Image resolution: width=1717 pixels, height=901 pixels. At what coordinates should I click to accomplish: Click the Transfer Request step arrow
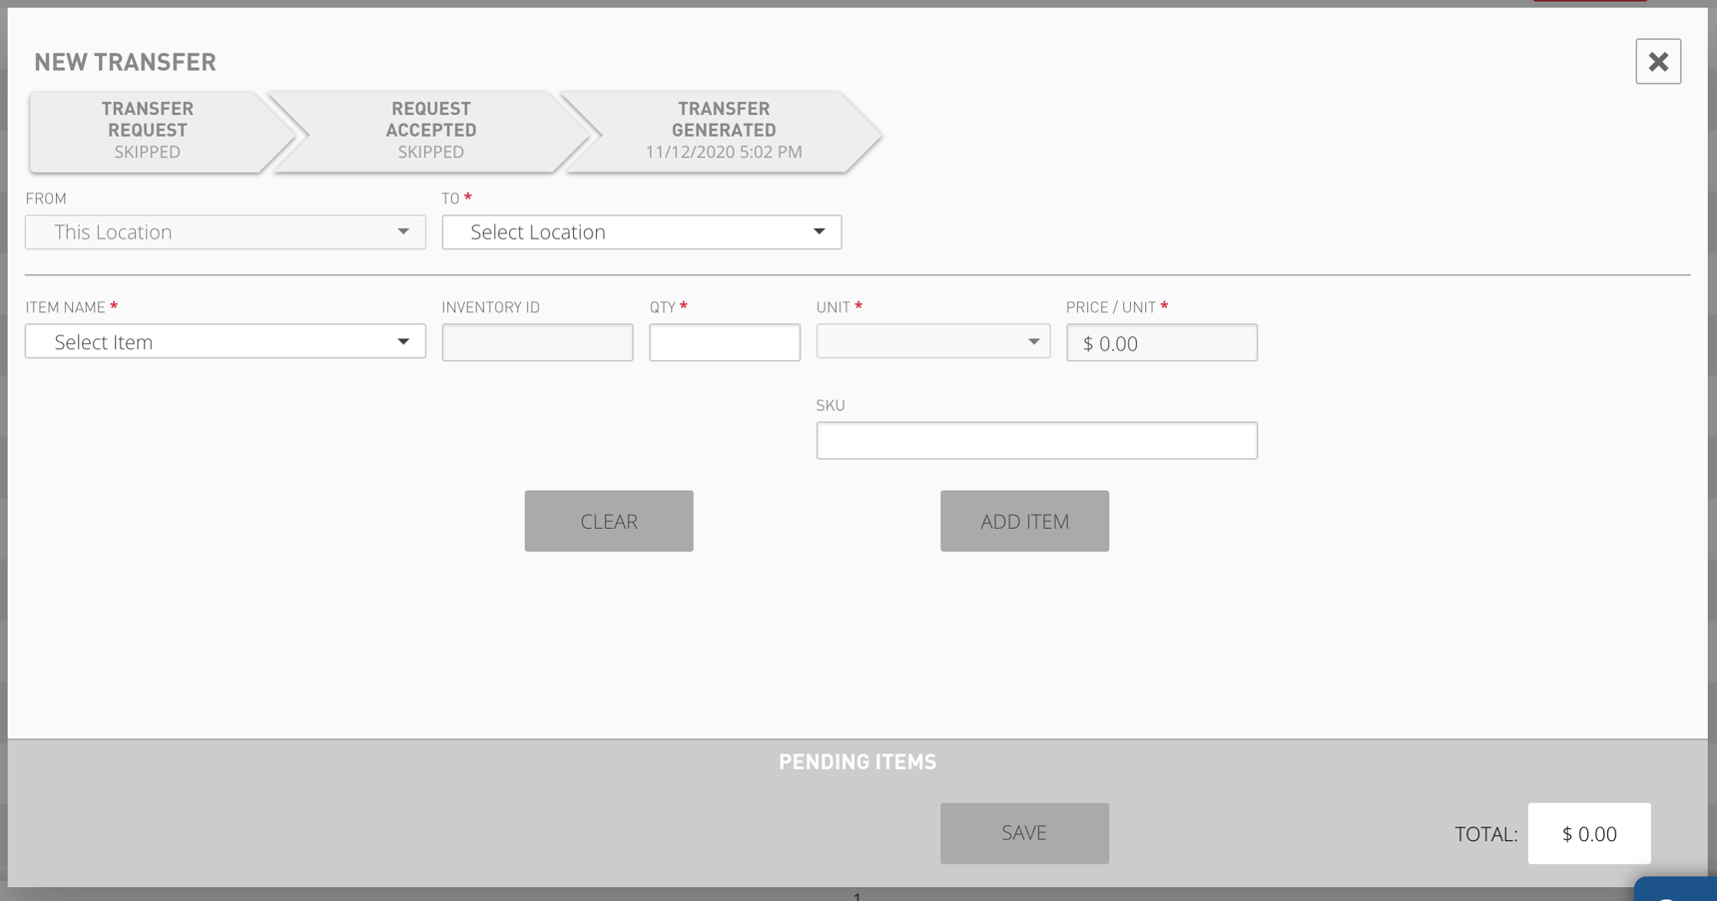(x=148, y=131)
